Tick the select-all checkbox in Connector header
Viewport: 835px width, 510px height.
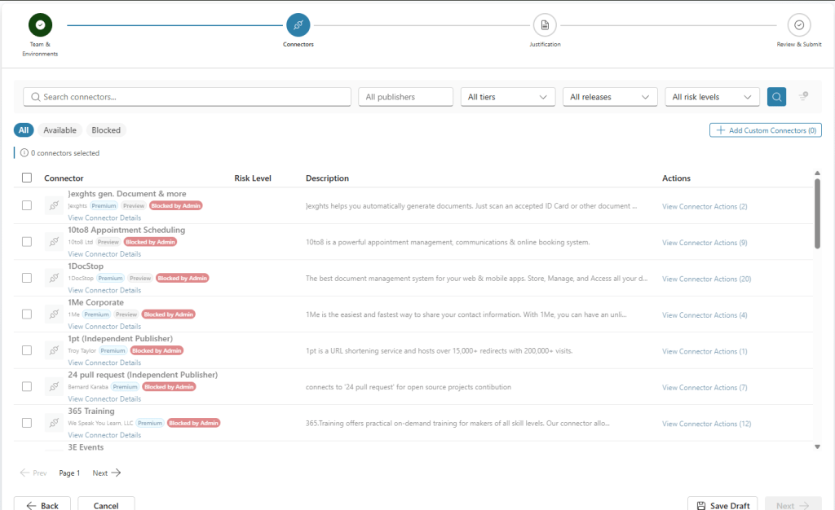(27, 178)
